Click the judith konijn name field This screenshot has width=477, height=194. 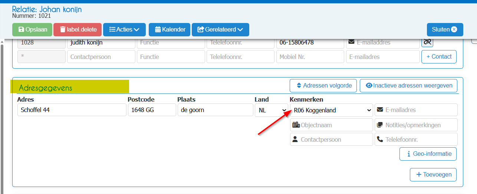(101, 42)
